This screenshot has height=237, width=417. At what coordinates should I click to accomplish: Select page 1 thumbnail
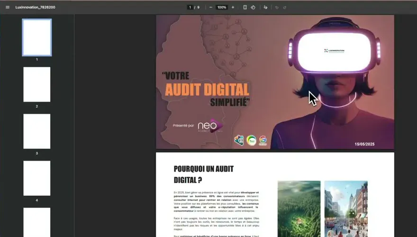pos(36,37)
